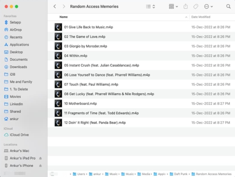This screenshot has height=177, width=235.
Task: Select 05 Instant Crush file
Action: point(141,65)
